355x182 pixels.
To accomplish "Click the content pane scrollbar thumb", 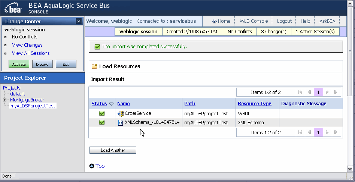I will click(x=350, y=51).
